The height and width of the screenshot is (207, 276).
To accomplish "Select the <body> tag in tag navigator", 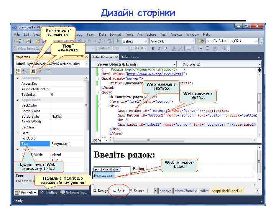I will 165,191.
